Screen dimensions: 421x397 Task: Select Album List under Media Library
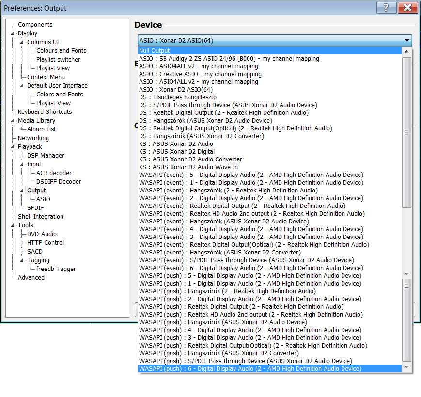(41, 129)
